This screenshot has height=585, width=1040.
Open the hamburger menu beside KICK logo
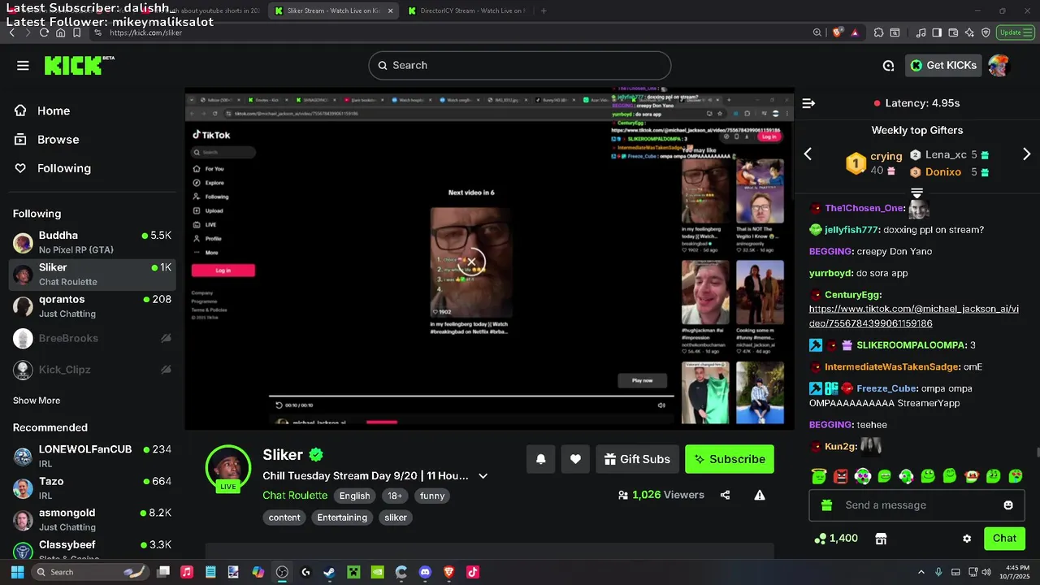pyautogui.click(x=23, y=66)
